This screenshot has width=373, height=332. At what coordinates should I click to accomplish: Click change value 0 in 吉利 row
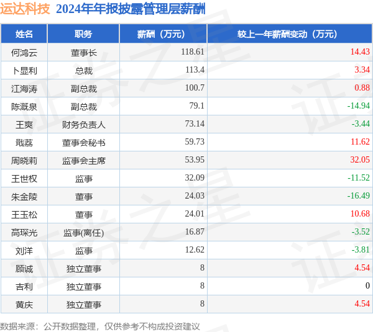coord(367,285)
